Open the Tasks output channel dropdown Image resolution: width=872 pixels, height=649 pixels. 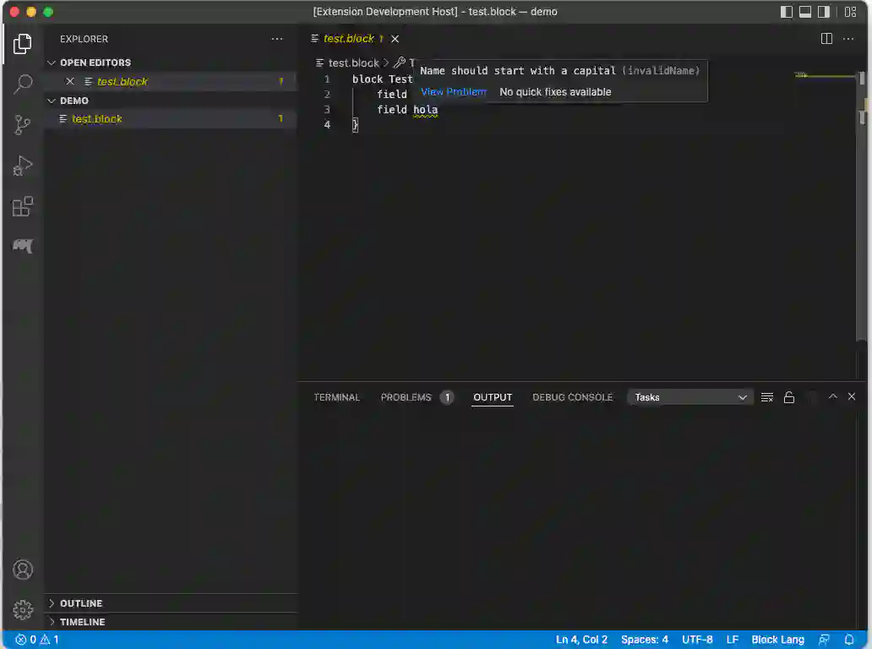click(689, 396)
